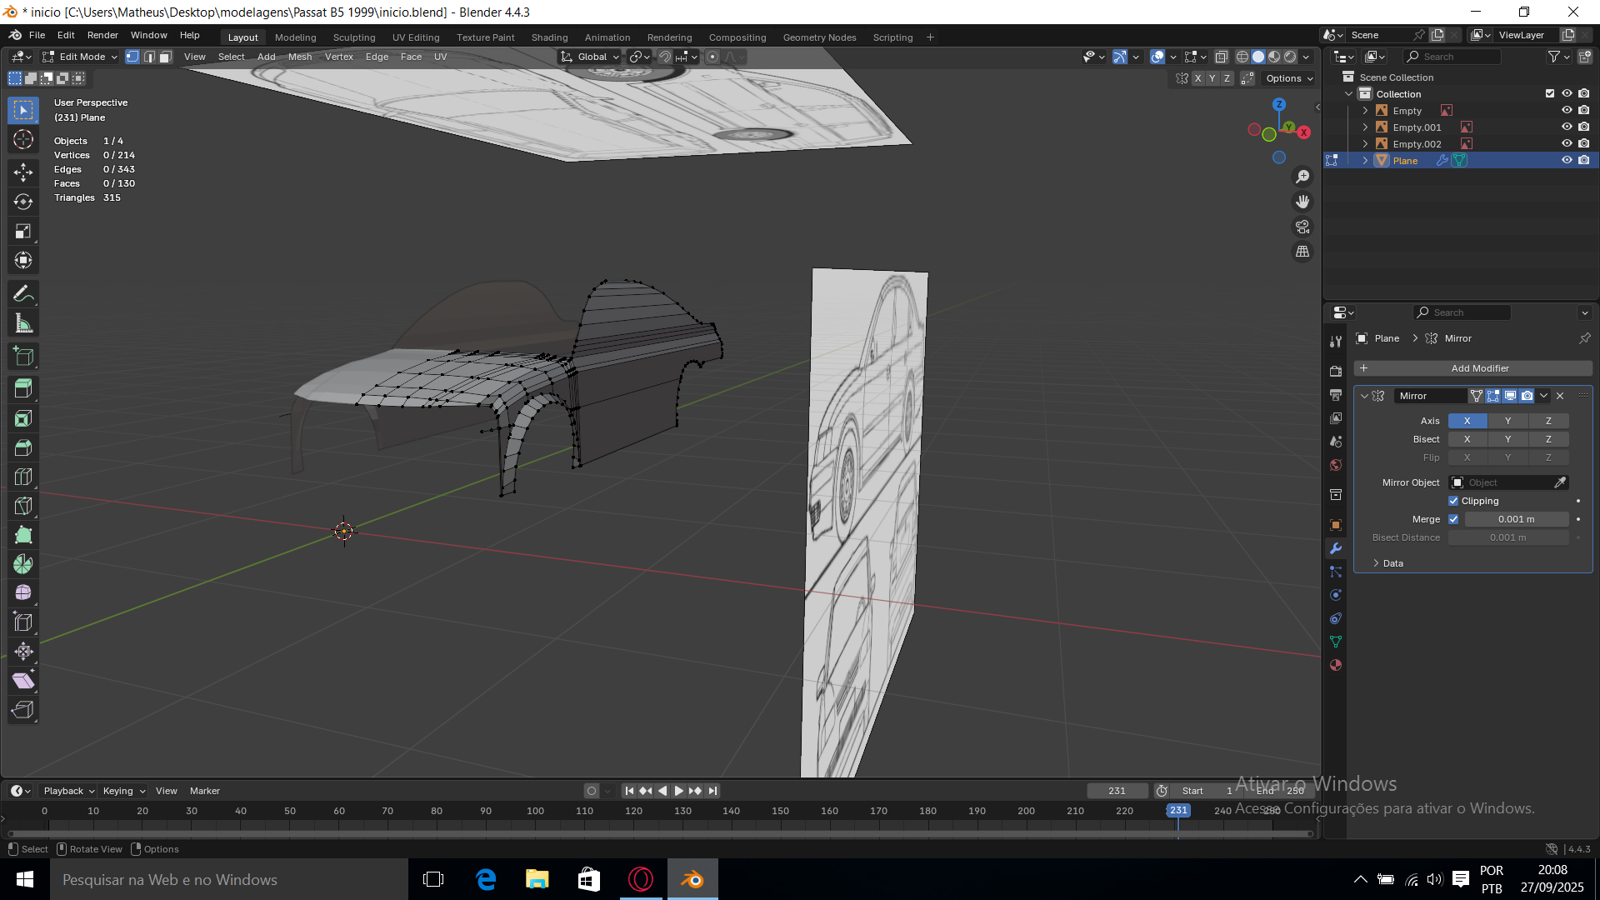Click the Move tool icon

click(23, 172)
